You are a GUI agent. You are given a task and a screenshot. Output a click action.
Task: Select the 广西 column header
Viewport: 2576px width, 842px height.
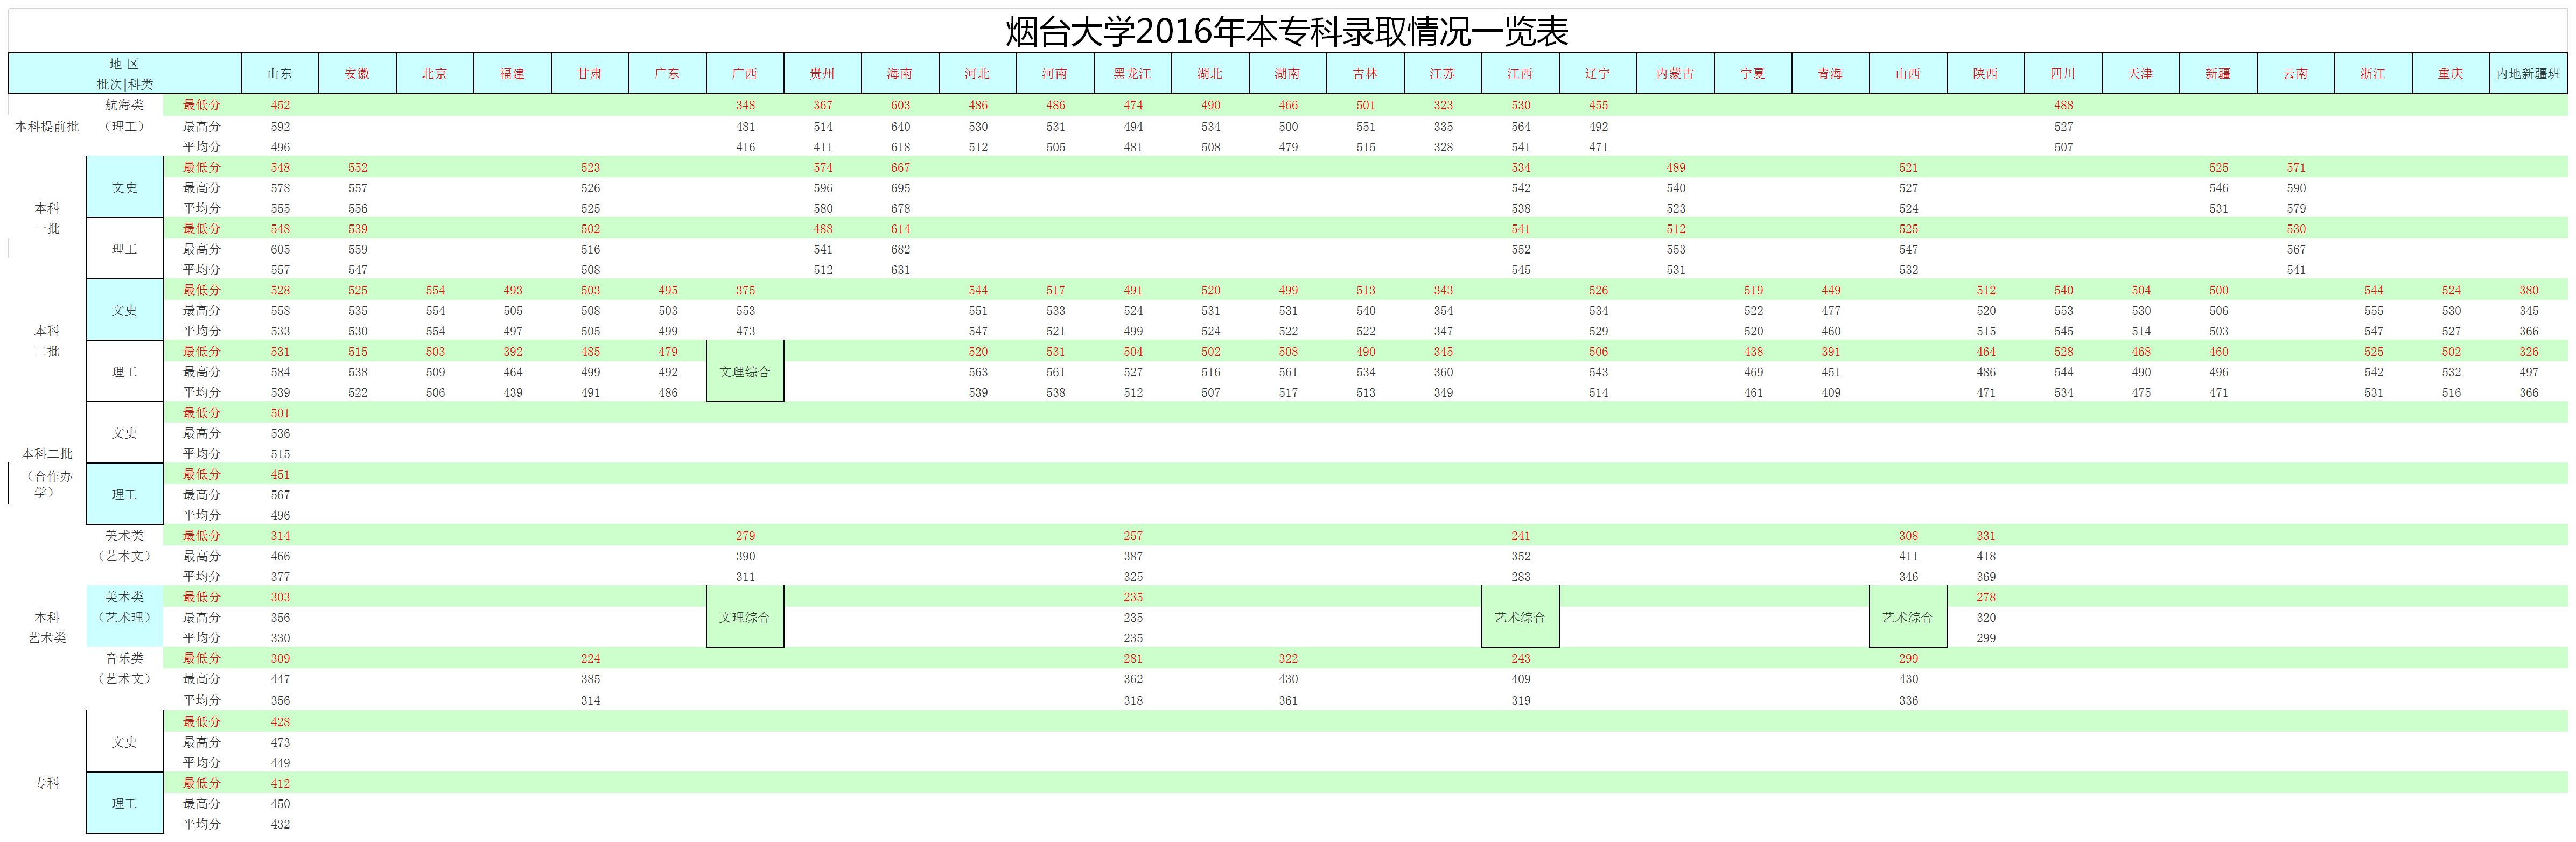745,74
